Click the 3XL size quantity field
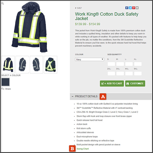 pyautogui.click(x=120, y=73)
